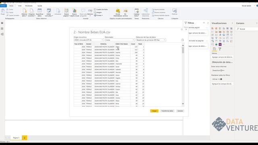
Task: Add a new page with plus button
Action: coord(25,138)
